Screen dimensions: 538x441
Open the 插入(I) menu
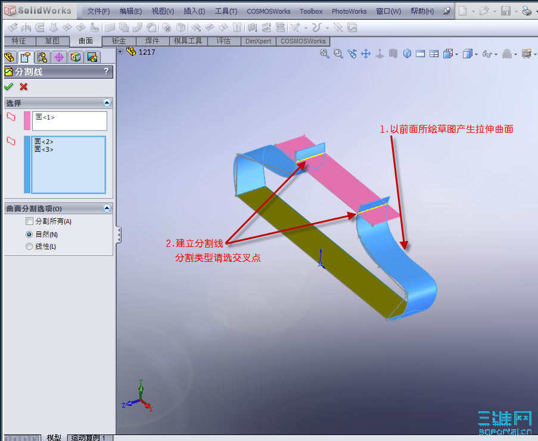(195, 11)
